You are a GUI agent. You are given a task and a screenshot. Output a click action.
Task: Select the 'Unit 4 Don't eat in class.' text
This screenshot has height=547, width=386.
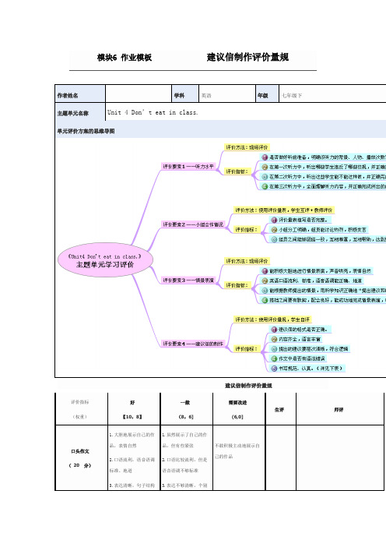tap(153, 112)
